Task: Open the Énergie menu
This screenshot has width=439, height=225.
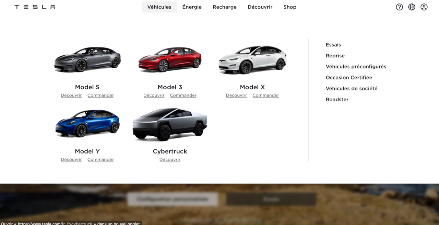Action: click(x=192, y=7)
